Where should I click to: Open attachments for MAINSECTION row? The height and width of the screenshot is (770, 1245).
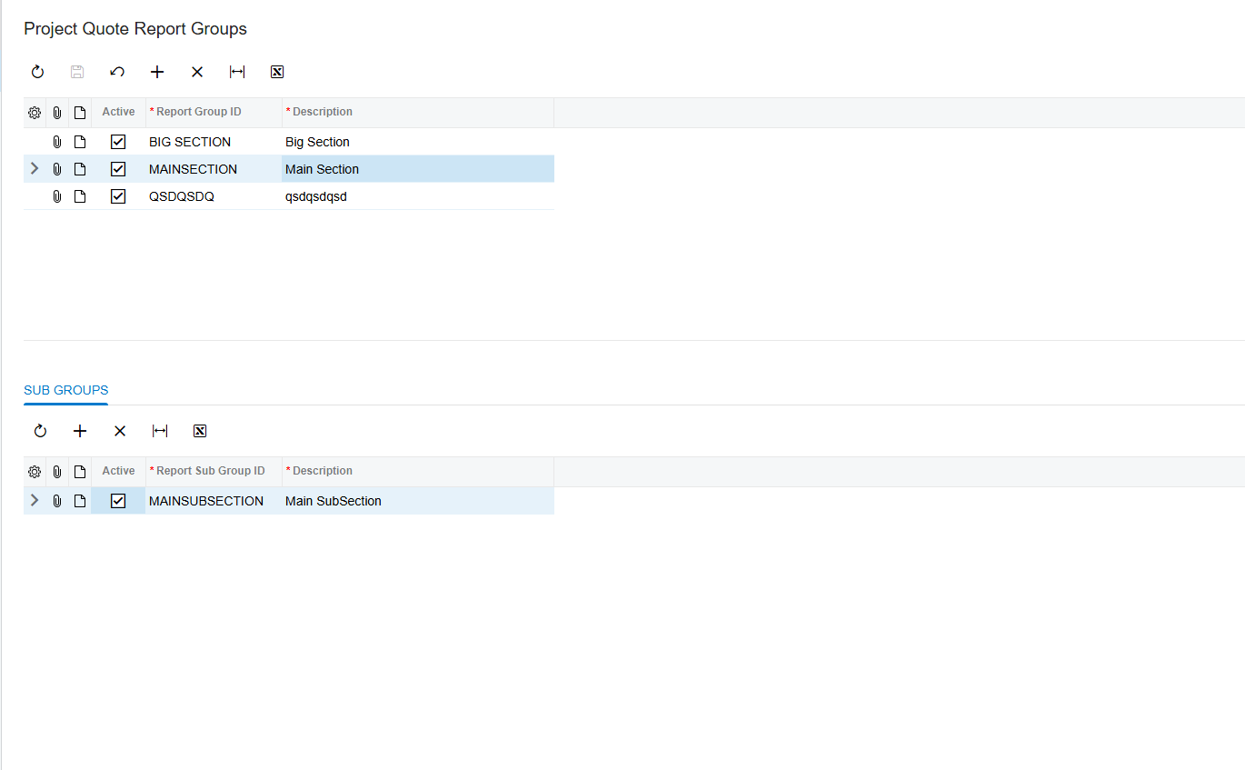click(57, 169)
